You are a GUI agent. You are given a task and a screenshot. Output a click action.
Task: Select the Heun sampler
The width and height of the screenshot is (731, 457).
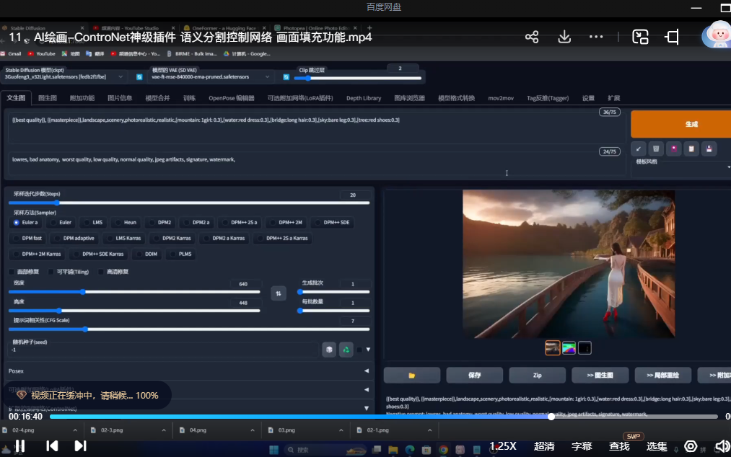point(126,222)
